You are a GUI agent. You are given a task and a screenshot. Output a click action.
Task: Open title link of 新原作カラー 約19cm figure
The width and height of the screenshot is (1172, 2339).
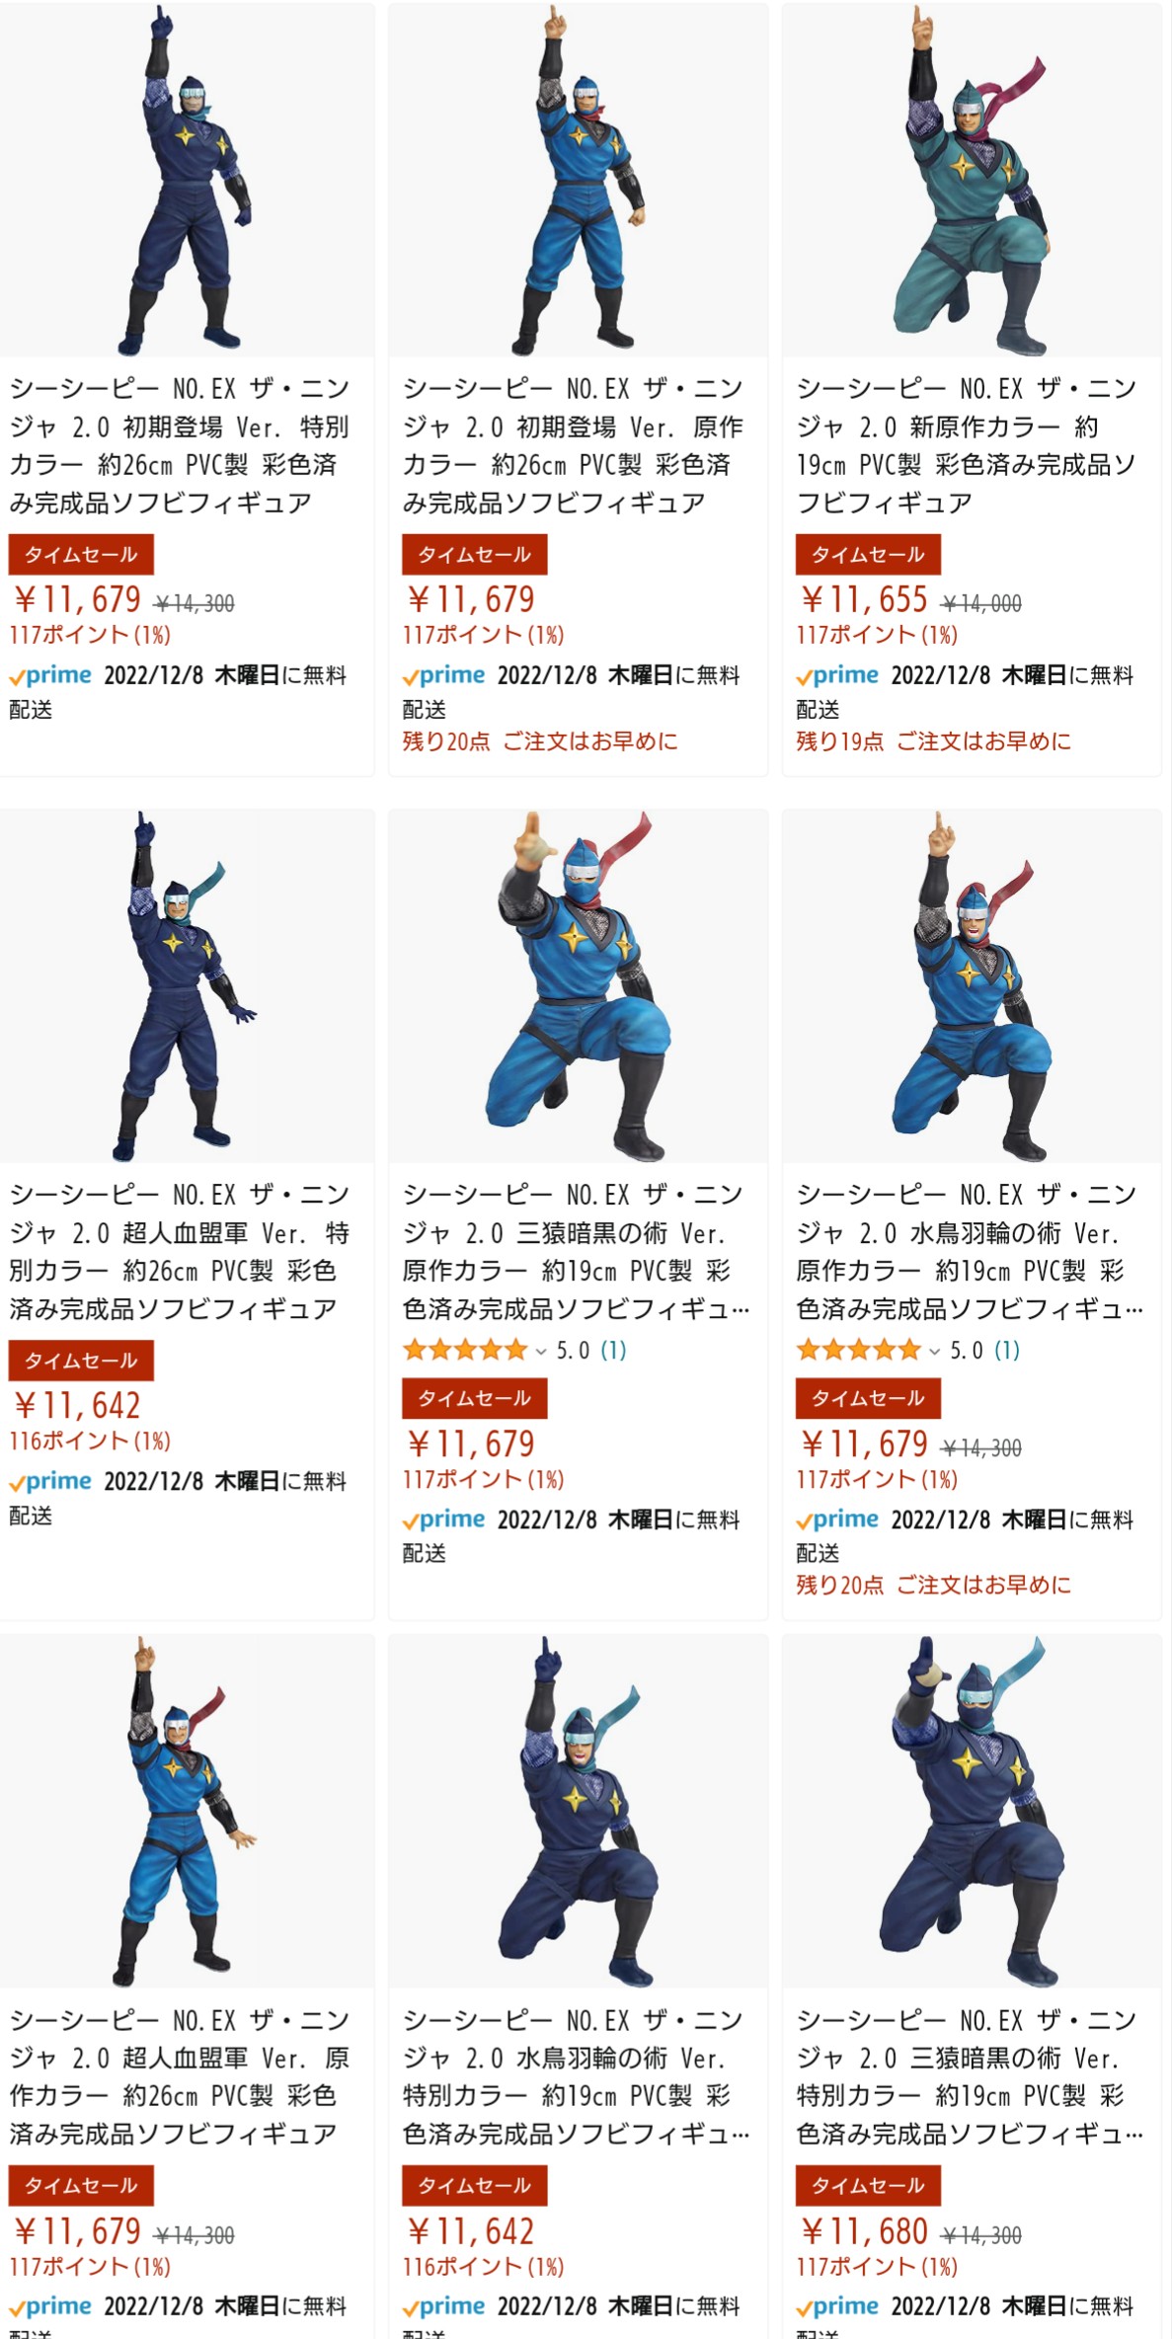click(x=967, y=445)
